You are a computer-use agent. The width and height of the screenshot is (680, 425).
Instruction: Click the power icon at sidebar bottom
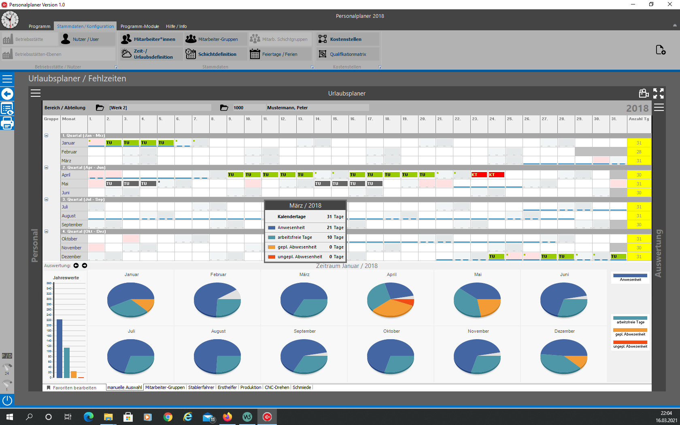pyautogui.click(x=7, y=400)
